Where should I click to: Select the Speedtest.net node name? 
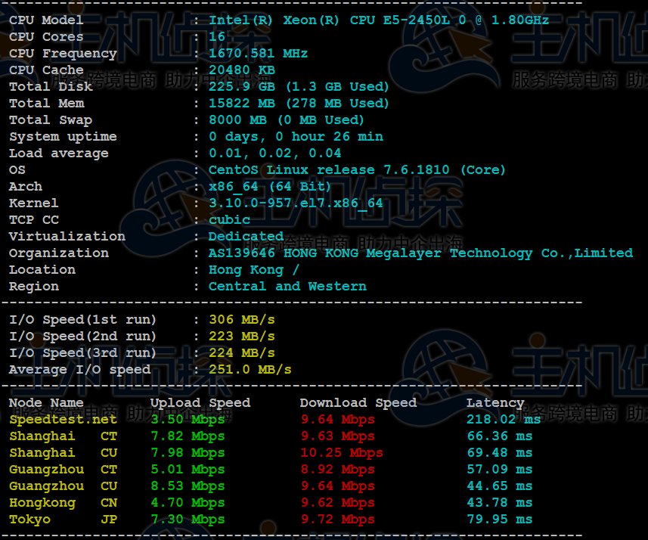pos(64,419)
